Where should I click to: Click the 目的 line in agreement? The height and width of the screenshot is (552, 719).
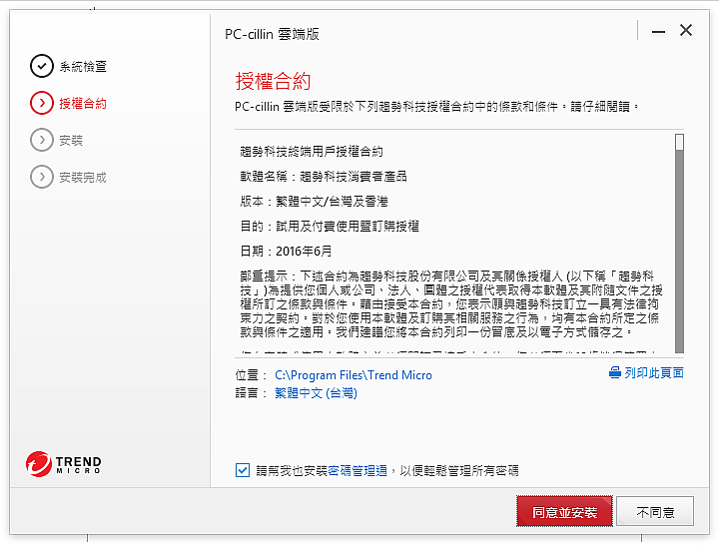[330, 226]
